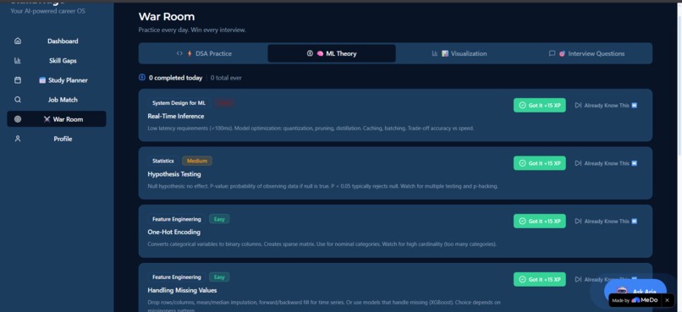Click the Easy badge on Handling Missing Values
The width and height of the screenshot is (682, 312).
pos(219,277)
